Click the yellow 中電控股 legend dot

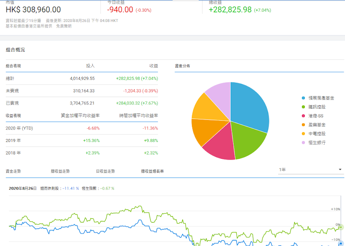[x=304, y=133]
